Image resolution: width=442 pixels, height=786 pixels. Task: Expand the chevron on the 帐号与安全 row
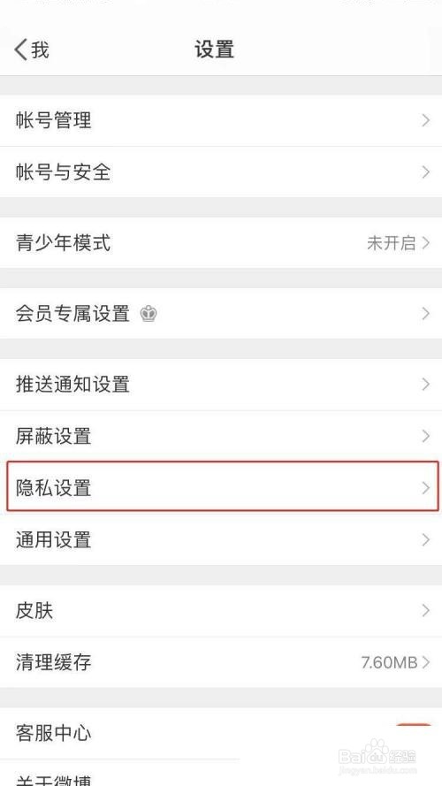tap(425, 172)
